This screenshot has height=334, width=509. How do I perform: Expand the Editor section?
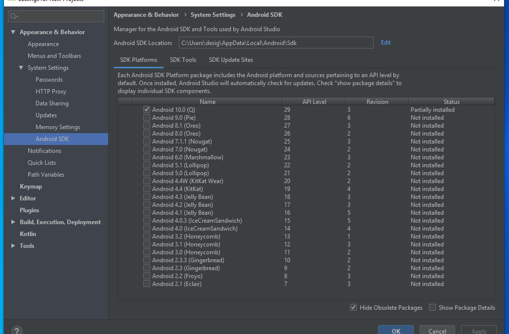point(13,198)
